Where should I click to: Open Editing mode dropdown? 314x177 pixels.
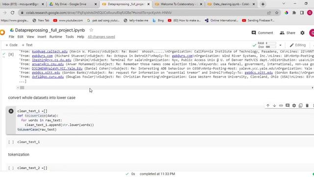point(298,45)
